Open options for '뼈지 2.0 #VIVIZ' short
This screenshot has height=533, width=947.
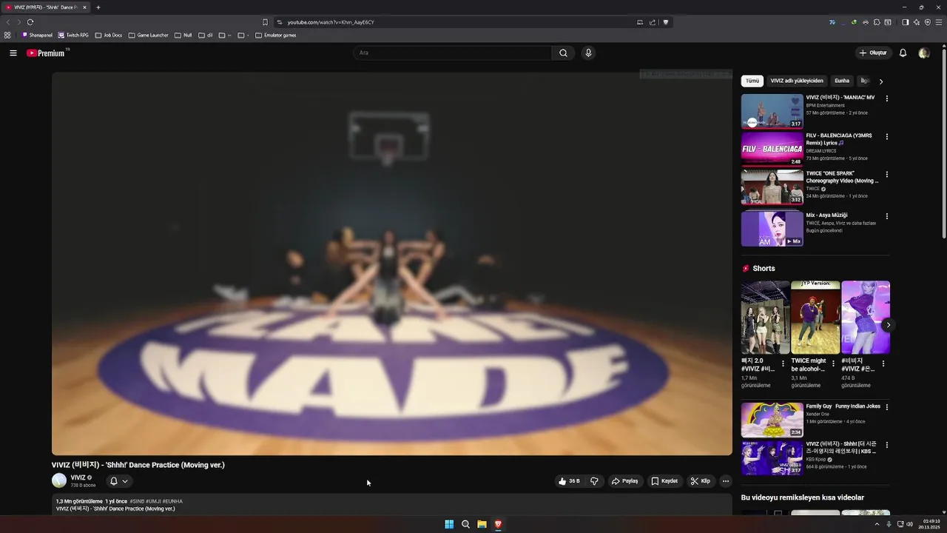(x=783, y=363)
